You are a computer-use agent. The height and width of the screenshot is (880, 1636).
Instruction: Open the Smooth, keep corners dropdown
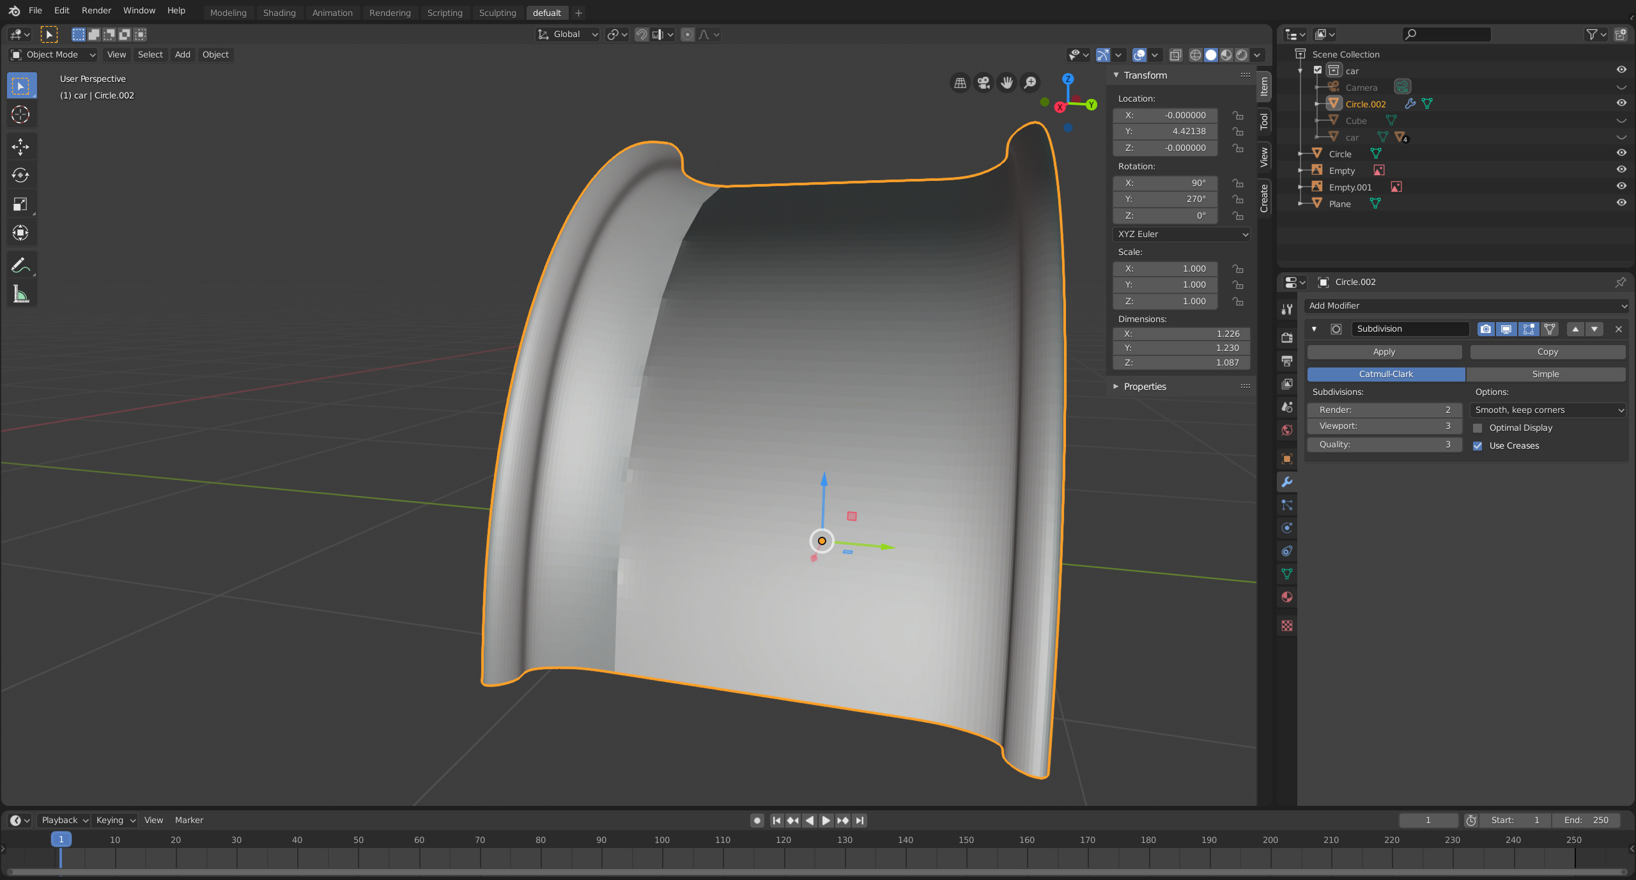coord(1548,410)
